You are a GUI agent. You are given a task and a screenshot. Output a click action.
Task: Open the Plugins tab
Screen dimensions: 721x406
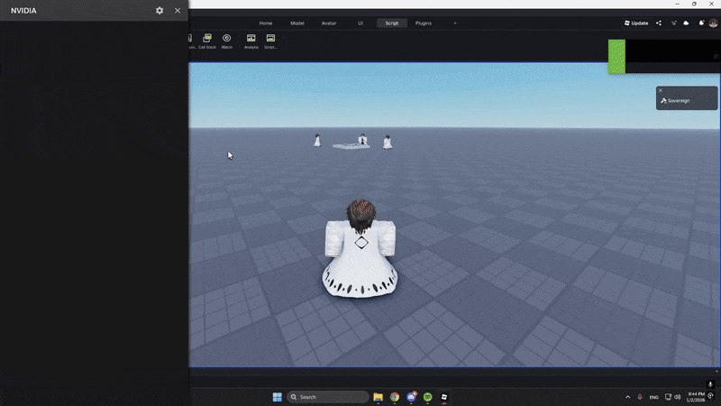tap(423, 23)
